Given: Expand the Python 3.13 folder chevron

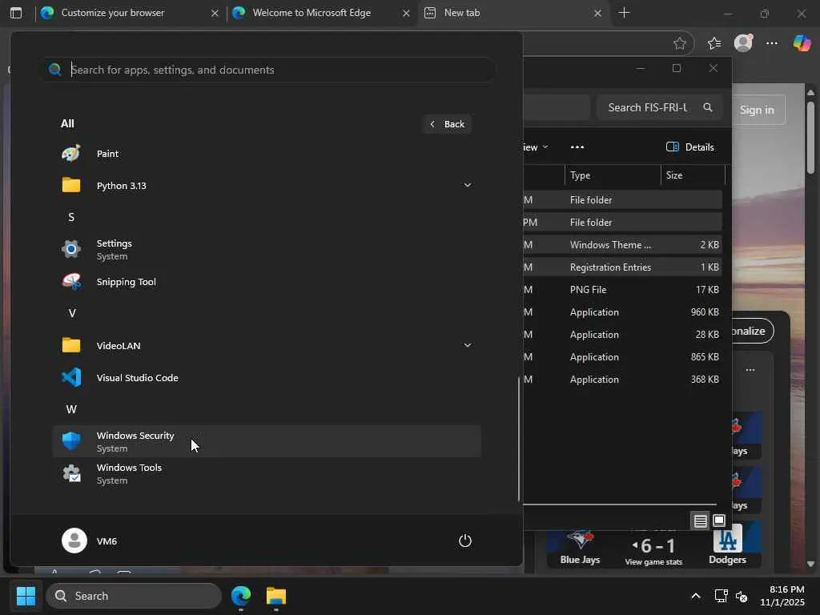Looking at the screenshot, I should 467,185.
